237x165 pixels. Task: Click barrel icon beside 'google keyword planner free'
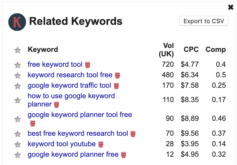tap(123, 155)
